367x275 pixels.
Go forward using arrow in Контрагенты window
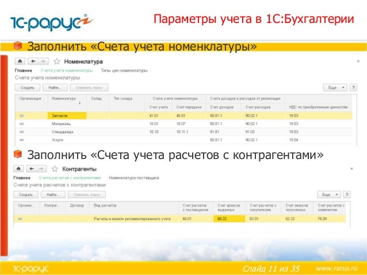point(41,169)
